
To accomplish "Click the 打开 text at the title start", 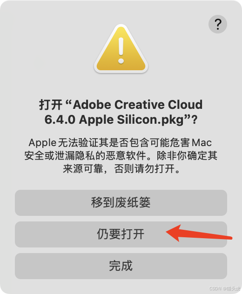I will (51, 105).
